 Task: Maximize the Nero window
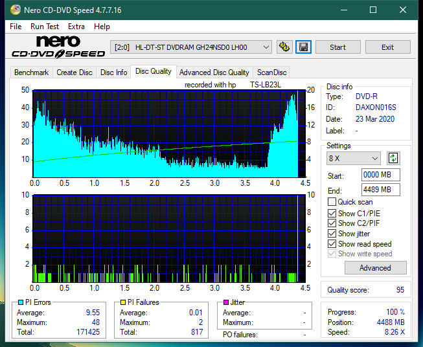(x=373, y=10)
